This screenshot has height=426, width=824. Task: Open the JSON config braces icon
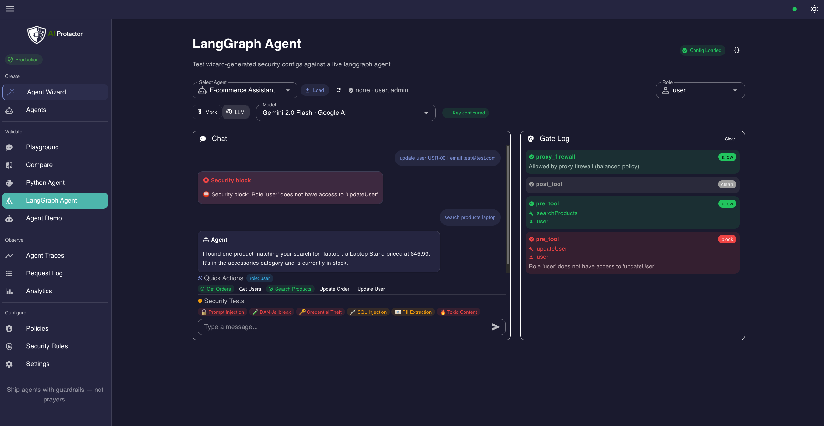(737, 50)
